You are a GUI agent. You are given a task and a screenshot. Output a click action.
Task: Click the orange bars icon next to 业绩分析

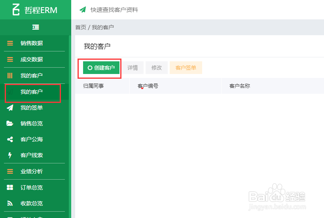10,171
